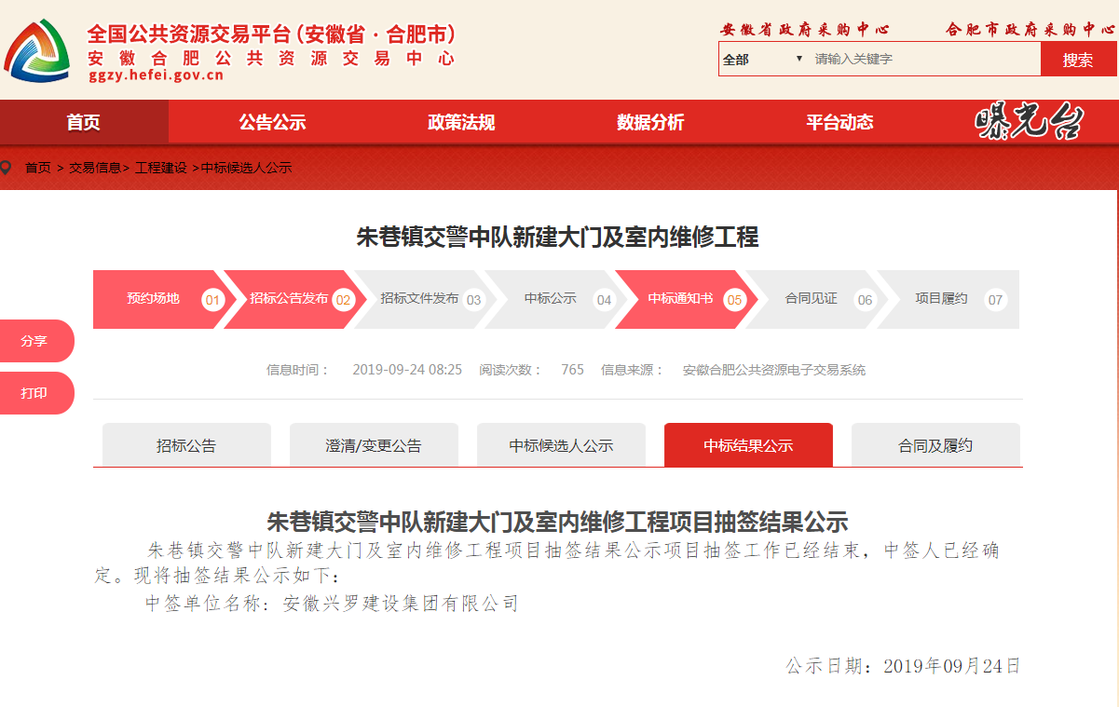This screenshot has height=707, width=1119.
Task: Click the 搜索 search button
Action: pos(1078,60)
